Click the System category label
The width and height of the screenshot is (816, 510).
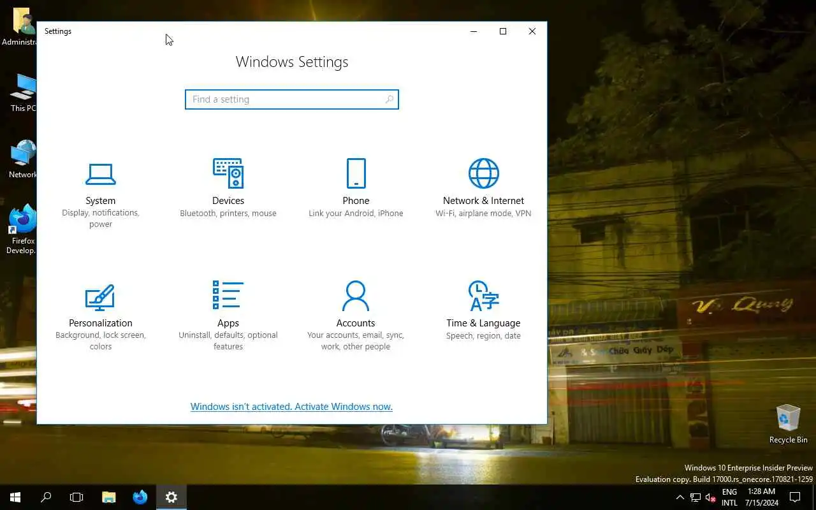pos(101,201)
